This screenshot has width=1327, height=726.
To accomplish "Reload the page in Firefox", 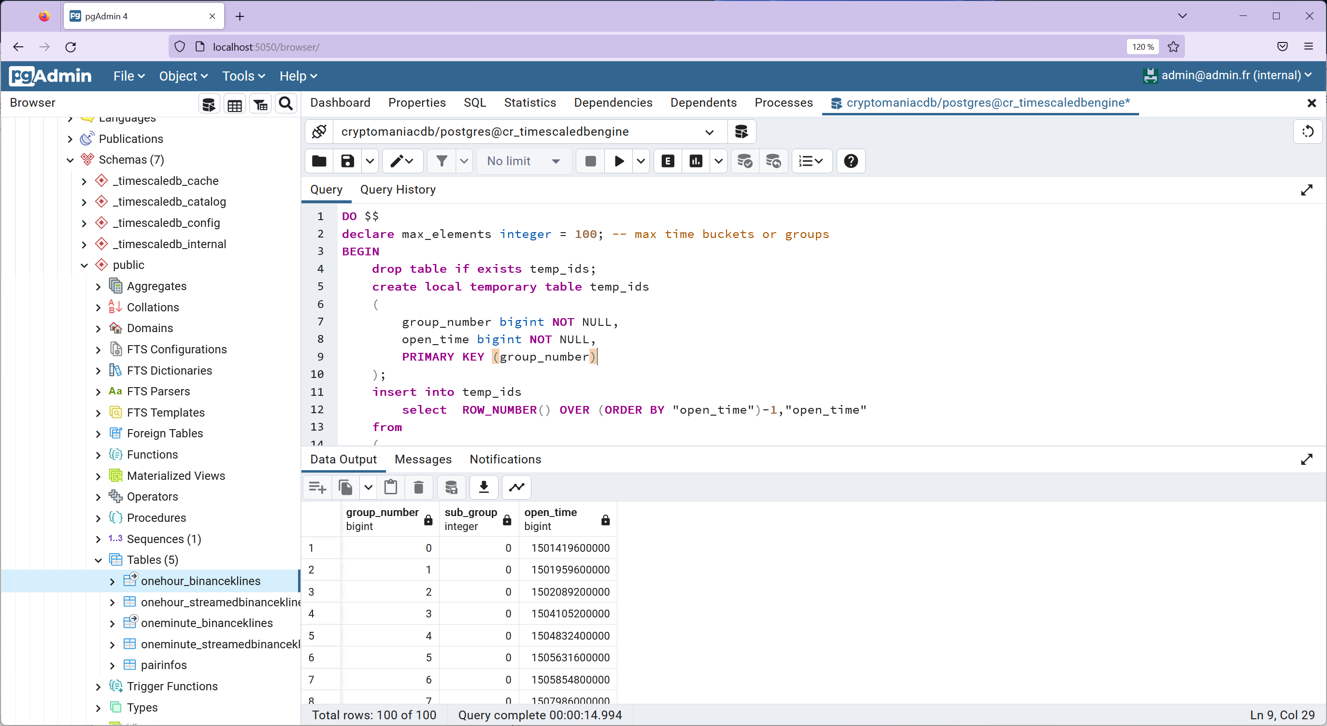I will pos(71,47).
